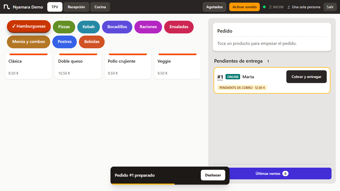This screenshot has width=340, height=191.
Task: Select the Kebab category
Action: tap(88, 27)
